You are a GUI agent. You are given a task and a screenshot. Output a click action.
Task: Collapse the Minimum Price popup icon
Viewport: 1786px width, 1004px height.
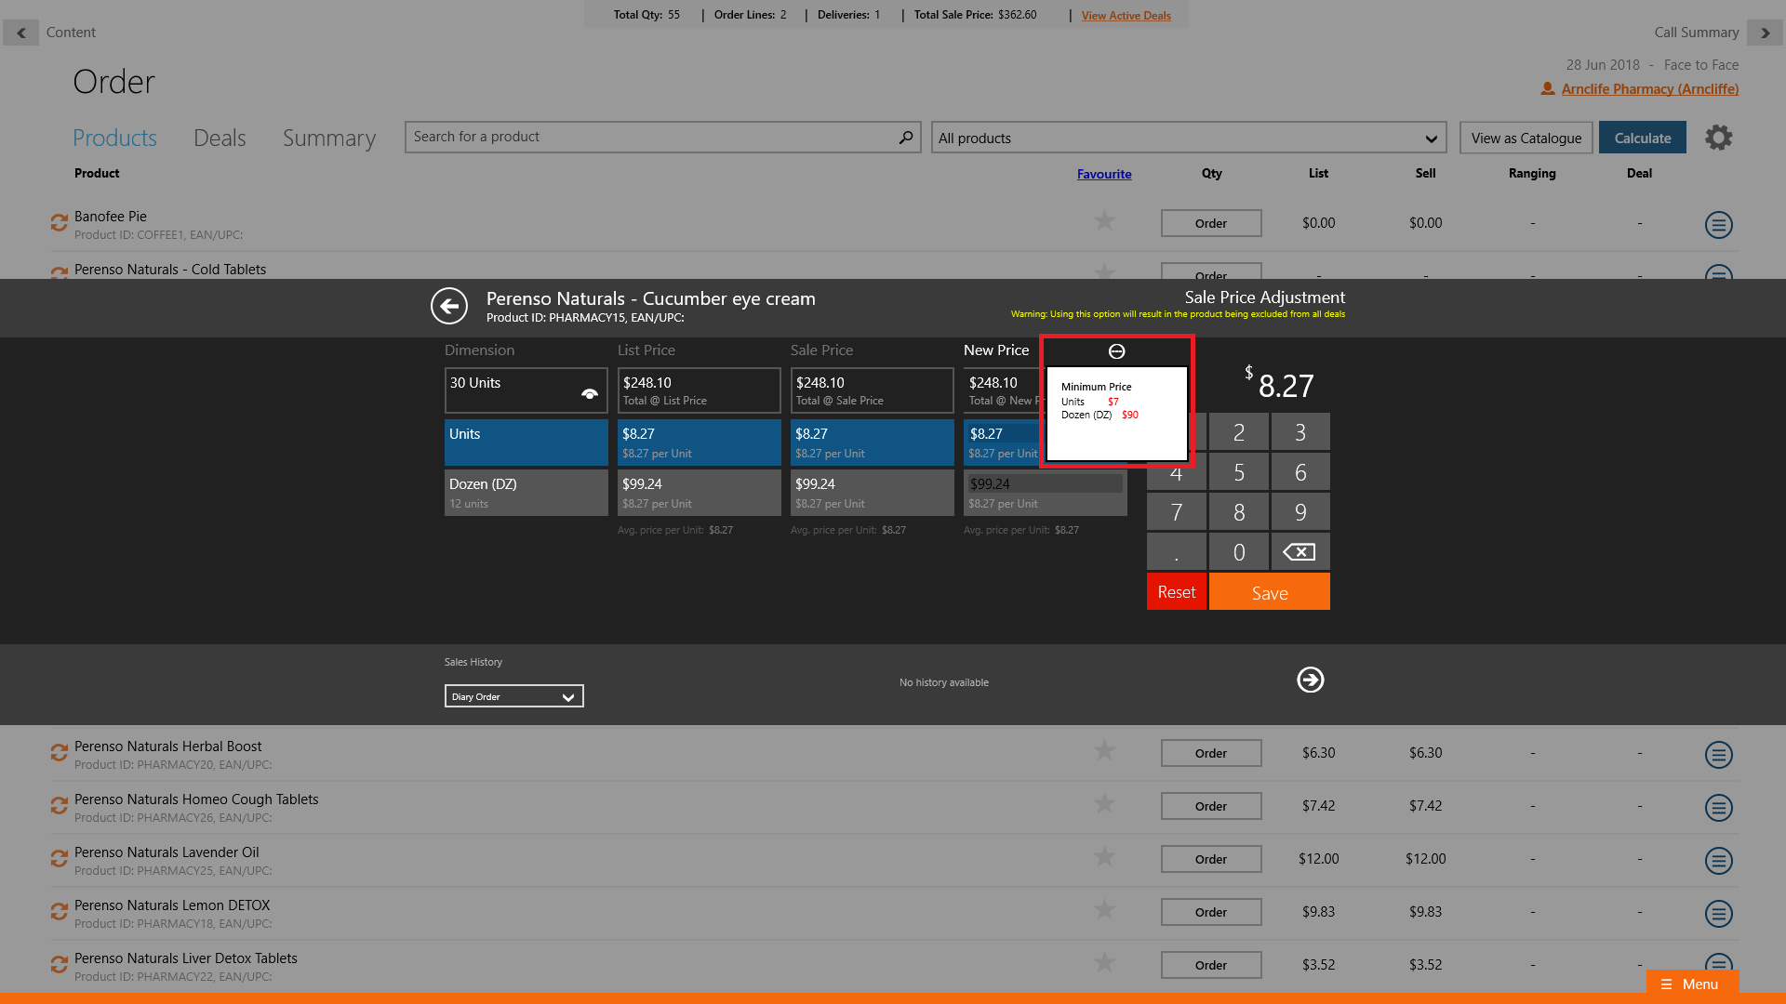pyautogui.click(x=1116, y=351)
